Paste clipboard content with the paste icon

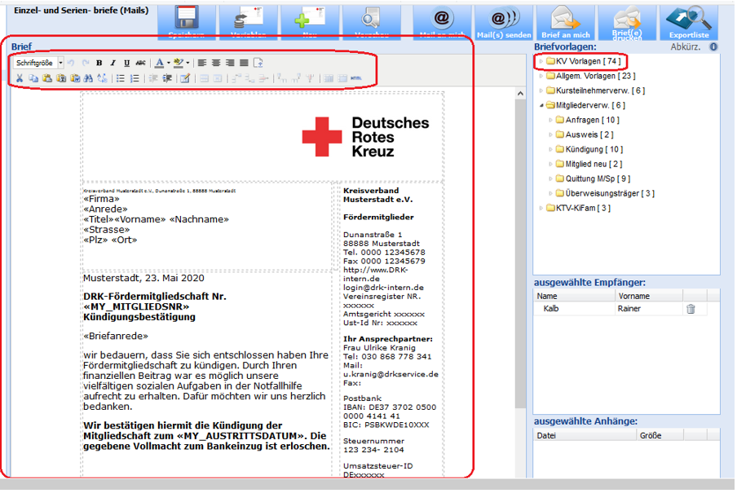47,78
